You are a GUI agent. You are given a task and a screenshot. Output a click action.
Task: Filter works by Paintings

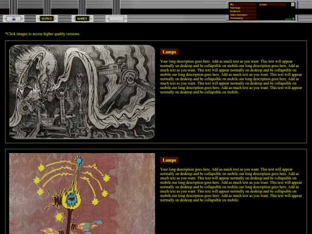coord(243,8)
